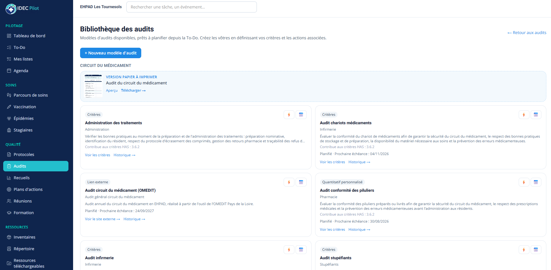Open Aperçu of the printable audit

click(x=112, y=90)
